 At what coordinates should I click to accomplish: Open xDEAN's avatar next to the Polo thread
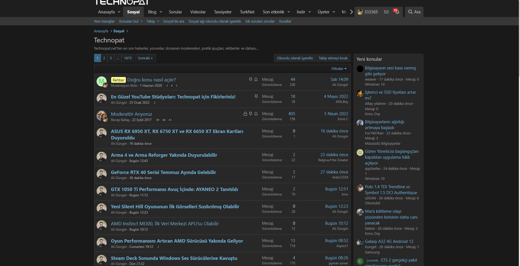pos(360,188)
